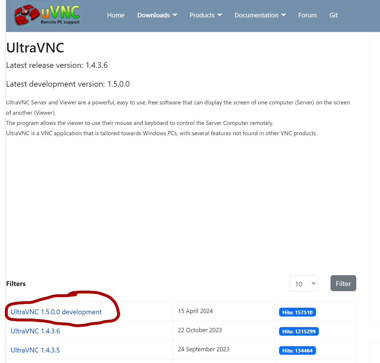Click the Hits: 157510 badge
The height and width of the screenshot is (363, 380).
pyautogui.click(x=297, y=312)
